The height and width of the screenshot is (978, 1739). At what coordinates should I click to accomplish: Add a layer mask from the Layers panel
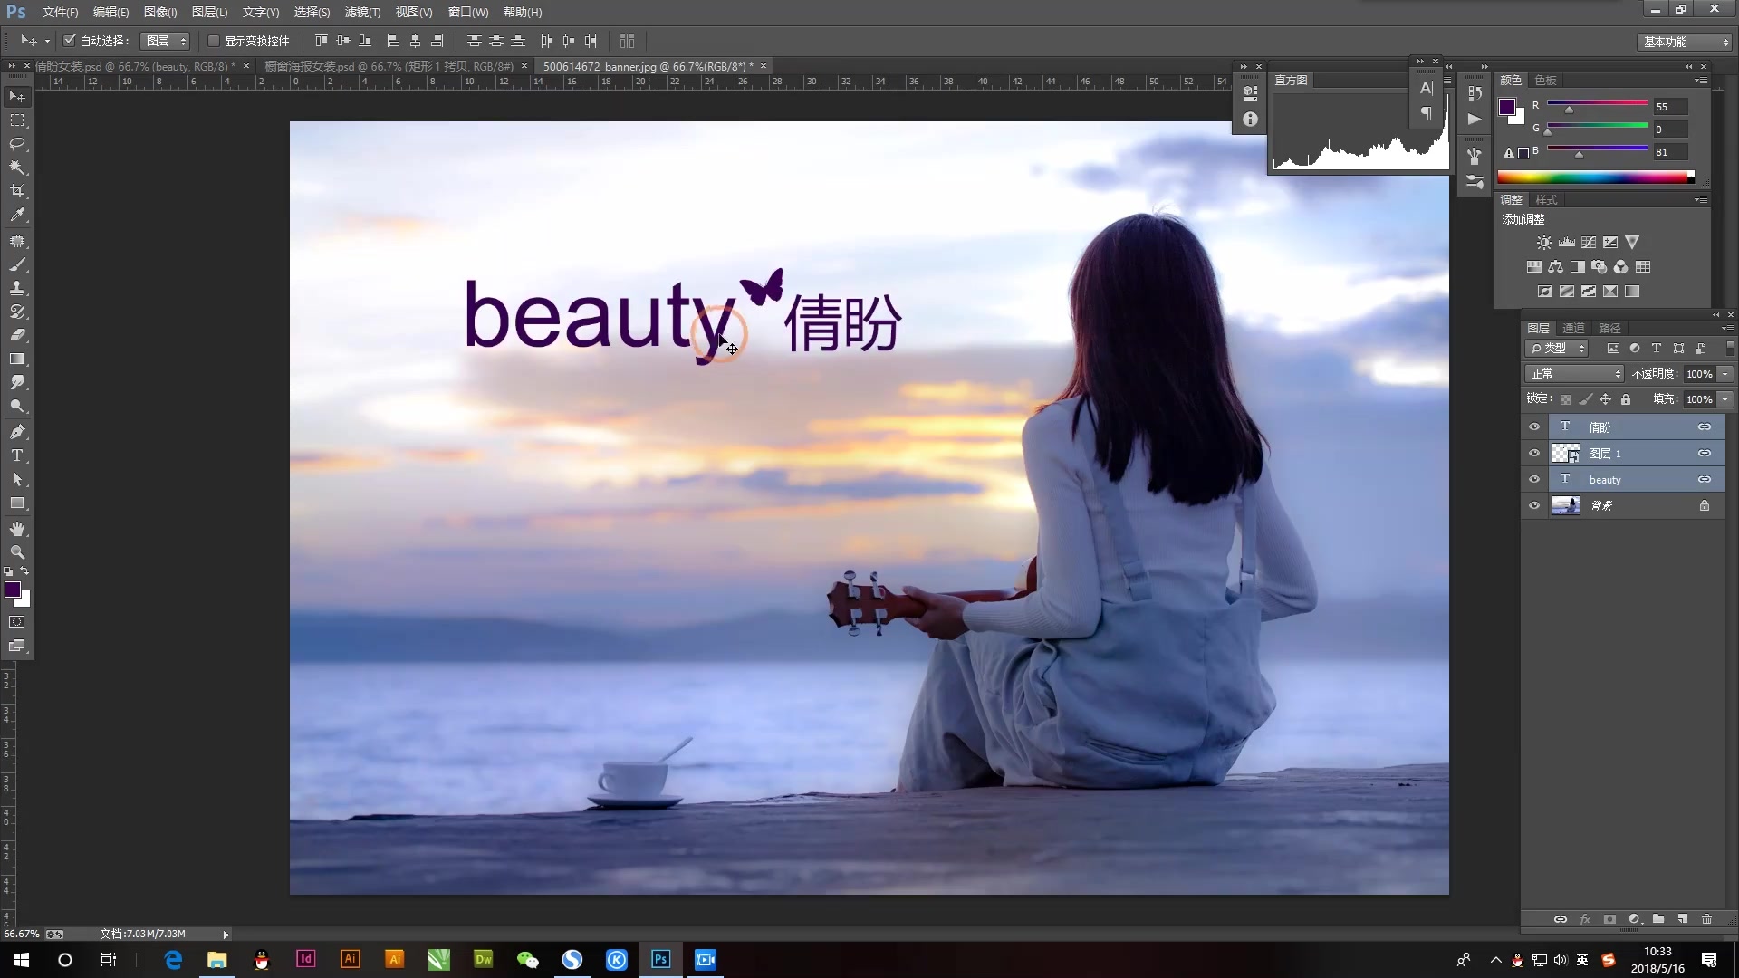[x=1609, y=918]
